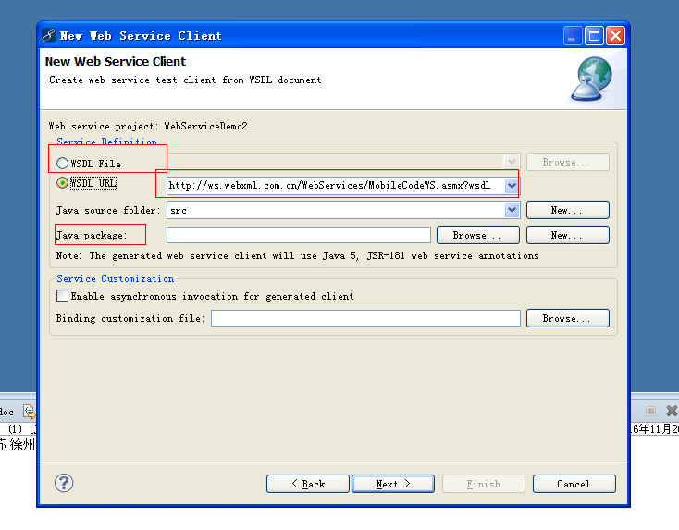Click the Service Customization group label
The width and height of the screenshot is (679, 530).
coord(116,278)
